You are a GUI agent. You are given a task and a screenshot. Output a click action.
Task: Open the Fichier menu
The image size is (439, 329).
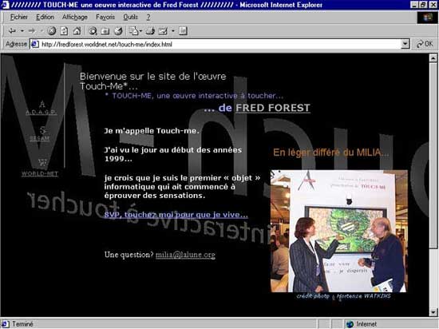coord(19,17)
